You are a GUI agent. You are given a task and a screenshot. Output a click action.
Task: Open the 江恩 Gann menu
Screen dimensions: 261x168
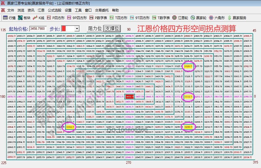[41, 10]
